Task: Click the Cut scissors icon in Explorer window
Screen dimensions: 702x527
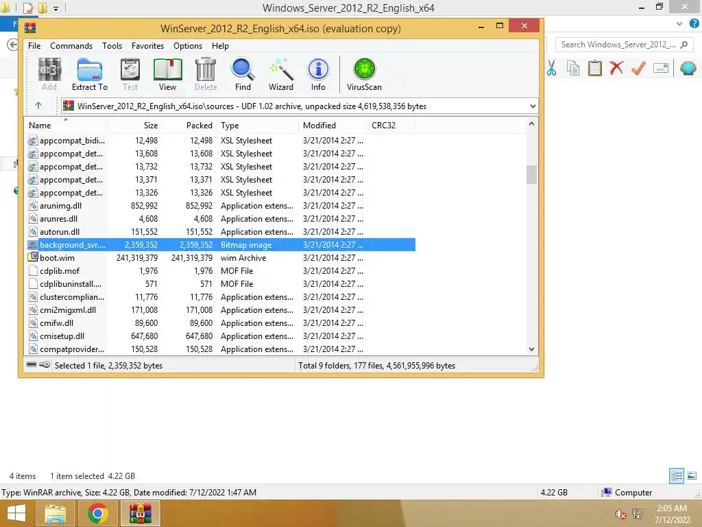Action: tap(551, 69)
